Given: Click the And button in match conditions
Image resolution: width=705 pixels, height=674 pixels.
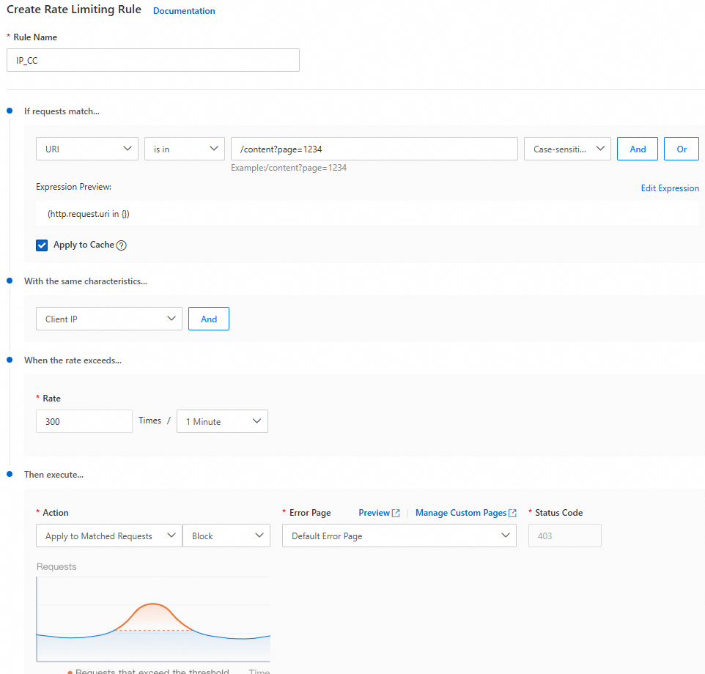Looking at the screenshot, I should [638, 149].
